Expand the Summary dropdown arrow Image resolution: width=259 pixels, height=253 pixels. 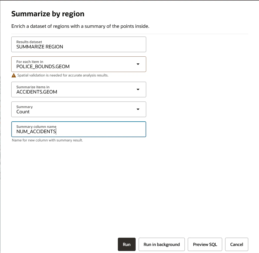(138, 109)
